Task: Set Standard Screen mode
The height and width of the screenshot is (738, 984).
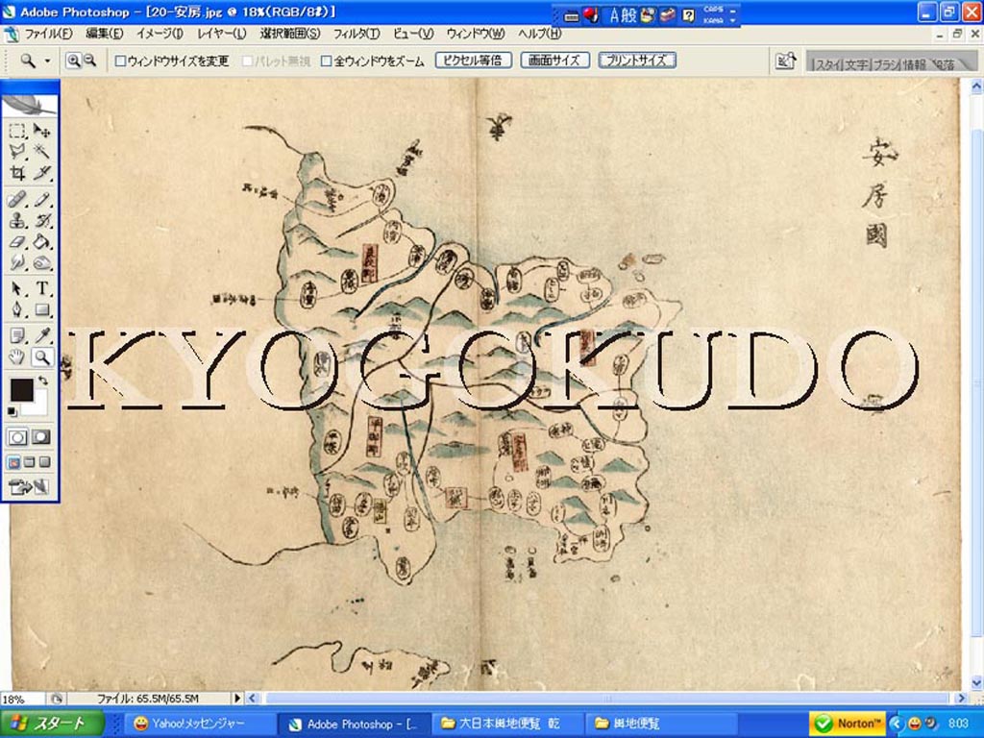Action: [13, 462]
